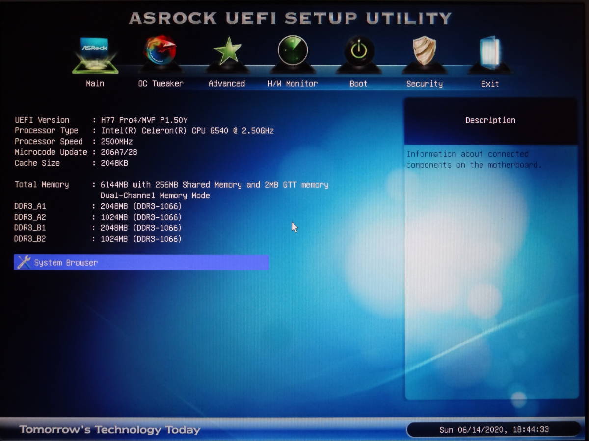This screenshot has width=589, height=441.
Task: Click the DDR3_B1 2048MB row
Action: [x=98, y=228]
